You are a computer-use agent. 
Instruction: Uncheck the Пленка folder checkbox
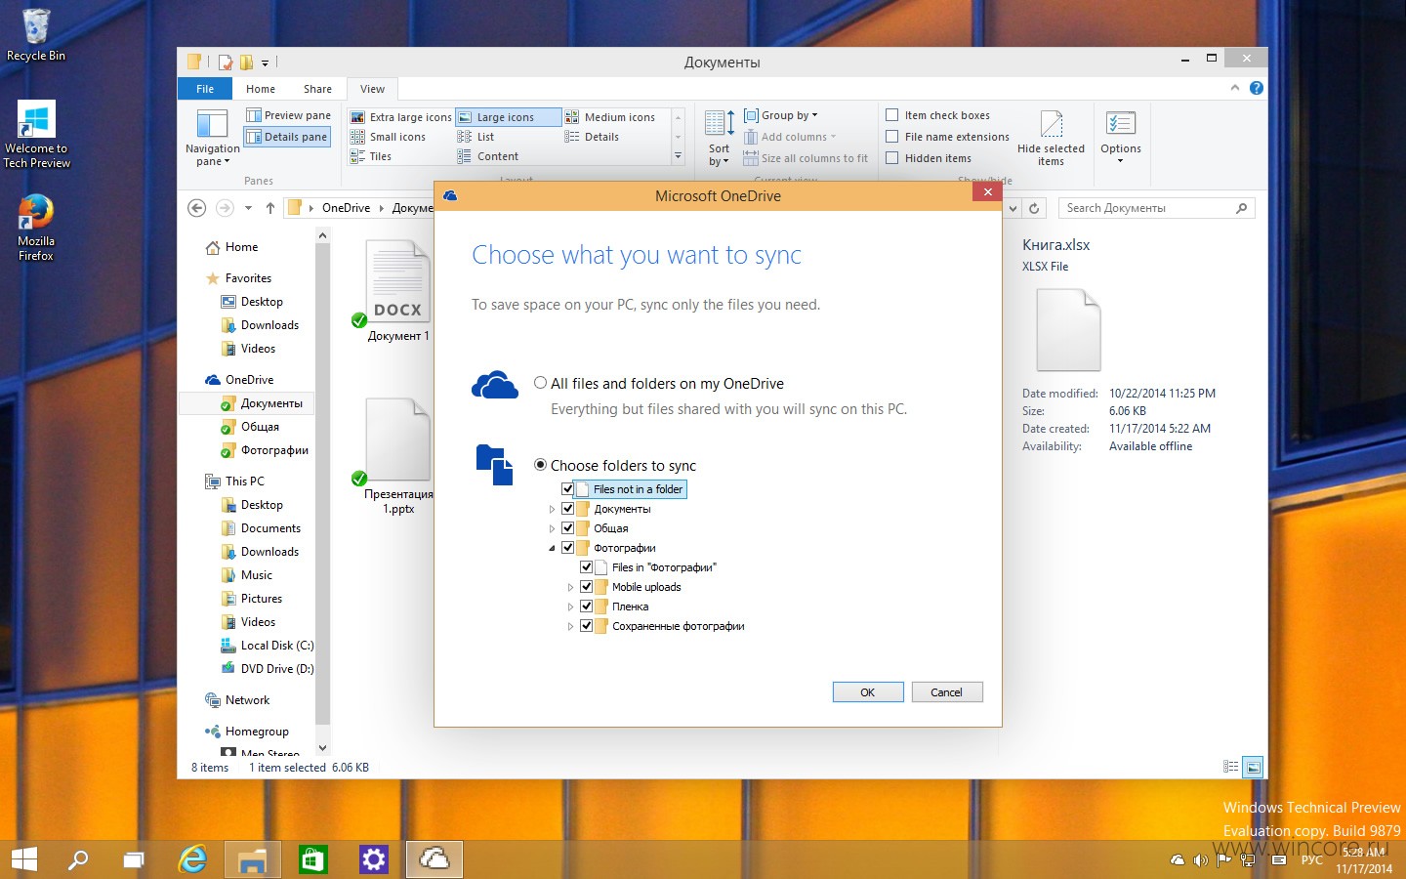[x=587, y=607]
